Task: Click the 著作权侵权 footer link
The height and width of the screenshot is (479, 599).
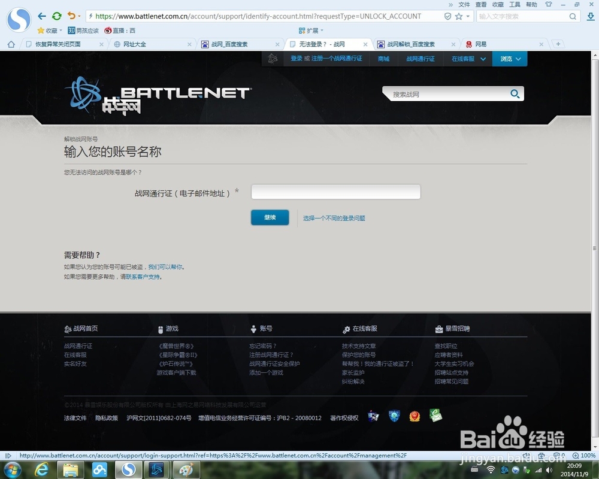Action: click(344, 418)
